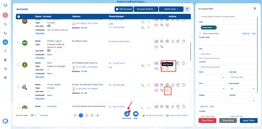
Task: Click the Add Route map icon for AA BAIL BONDS
Action: pyautogui.click(x=167, y=90)
